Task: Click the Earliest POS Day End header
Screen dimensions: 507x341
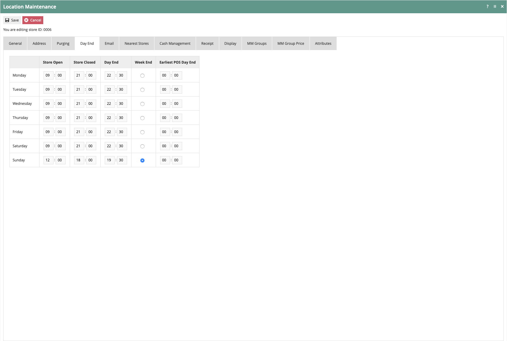Action: click(x=177, y=62)
